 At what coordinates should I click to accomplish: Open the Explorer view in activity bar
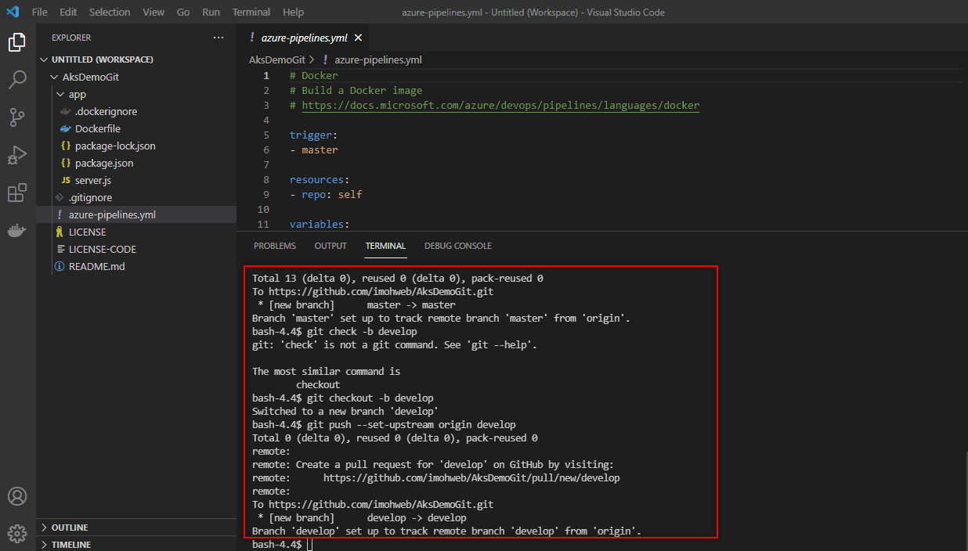tap(17, 42)
